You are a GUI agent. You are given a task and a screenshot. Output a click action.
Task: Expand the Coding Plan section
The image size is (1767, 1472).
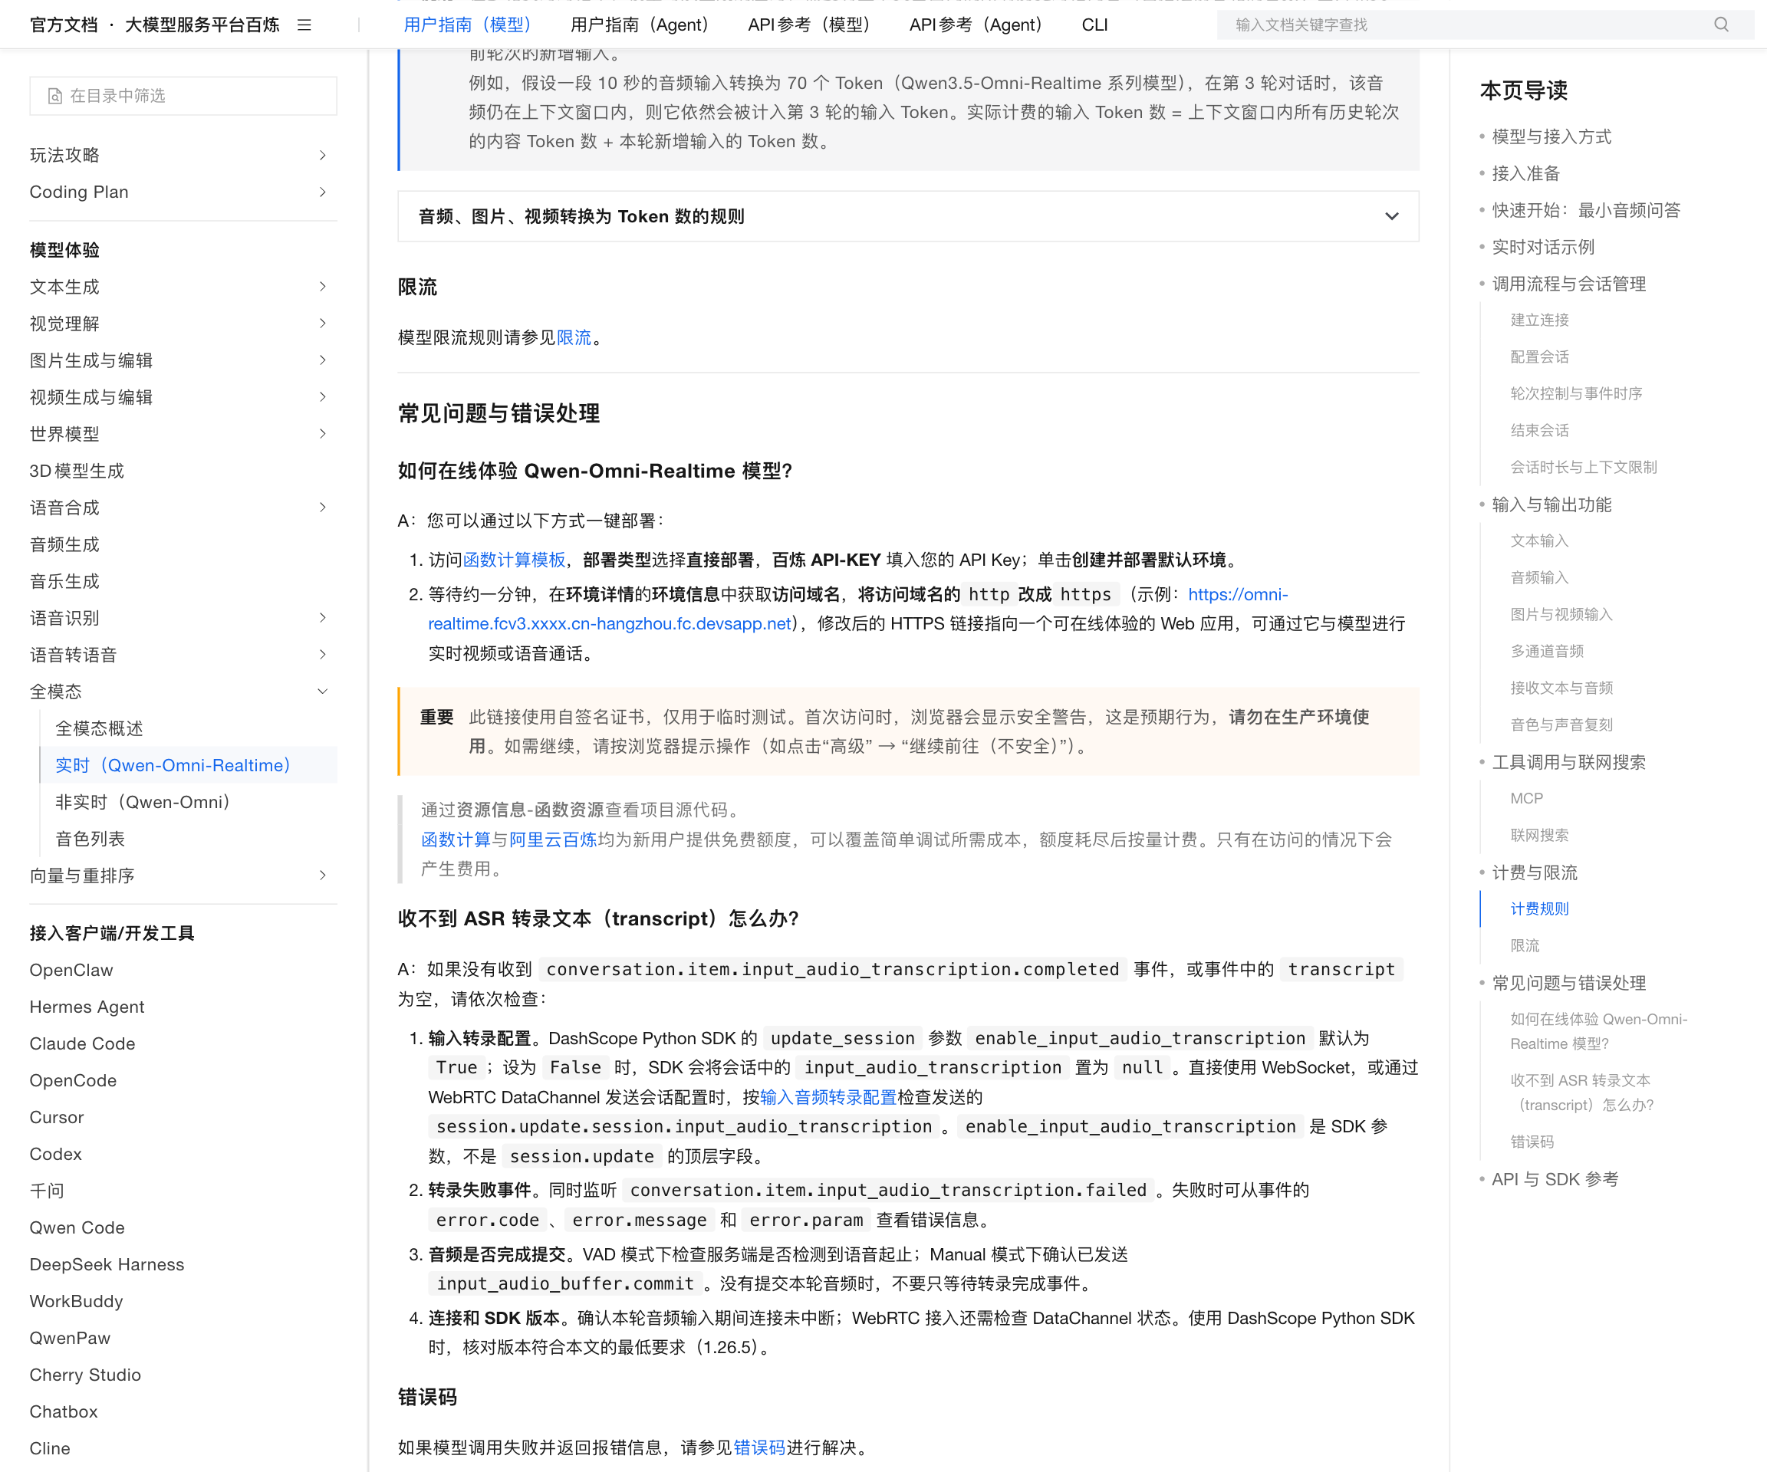pos(183,192)
